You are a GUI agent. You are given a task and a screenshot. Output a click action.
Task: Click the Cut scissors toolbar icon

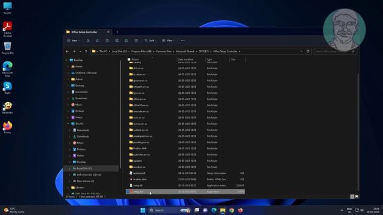click(88, 41)
